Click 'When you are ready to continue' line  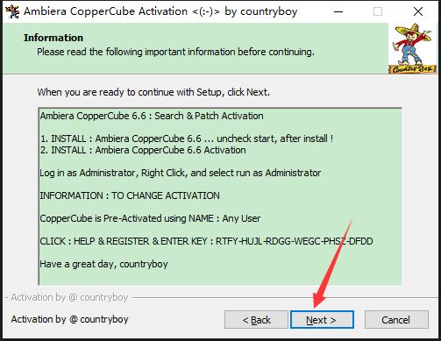153,92
